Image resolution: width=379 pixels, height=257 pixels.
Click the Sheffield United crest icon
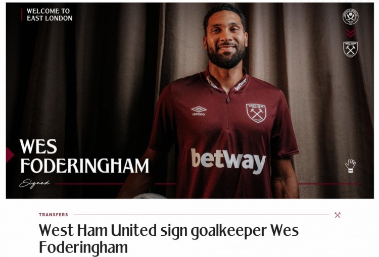(350, 17)
